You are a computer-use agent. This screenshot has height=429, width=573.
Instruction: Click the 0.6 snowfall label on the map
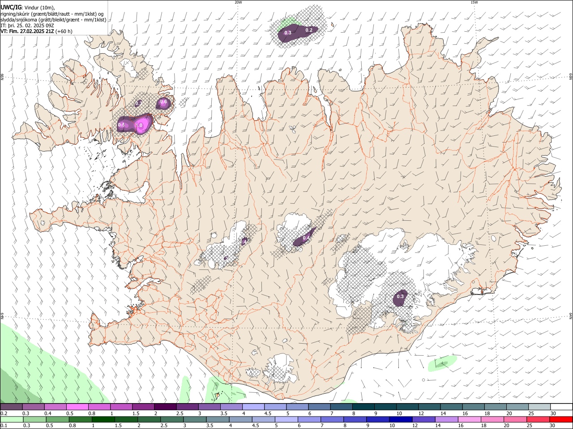(x=163, y=102)
